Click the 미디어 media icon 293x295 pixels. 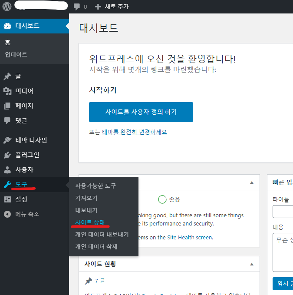[7, 91]
